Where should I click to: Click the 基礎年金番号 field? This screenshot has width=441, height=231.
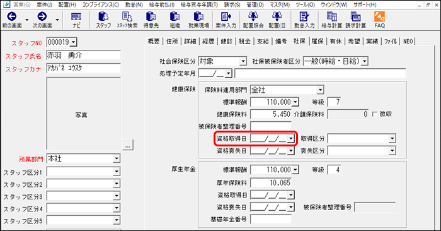coord(271,219)
